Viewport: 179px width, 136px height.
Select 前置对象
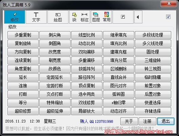pyautogui.click(x=153, y=86)
